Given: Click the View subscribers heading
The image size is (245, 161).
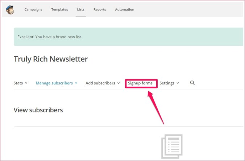Looking at the screenshot, I should (38, 110).
